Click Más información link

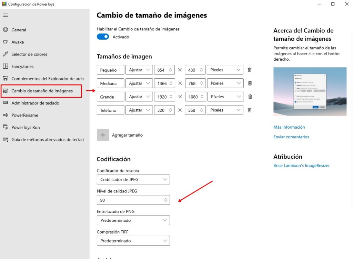(x=289, y=127)
